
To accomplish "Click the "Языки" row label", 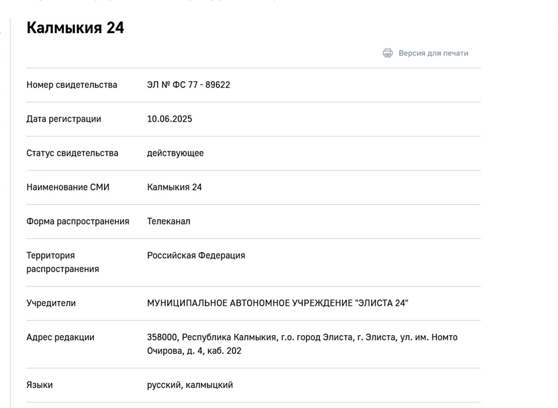I will click(39, 385).
